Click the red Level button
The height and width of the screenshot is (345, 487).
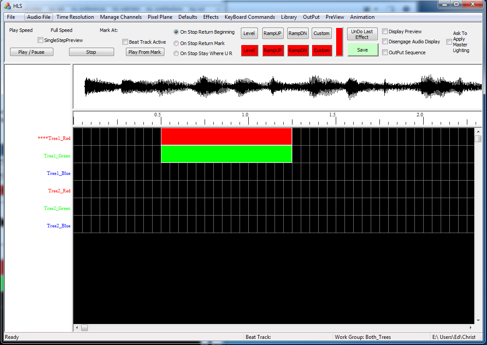(249, 50)
